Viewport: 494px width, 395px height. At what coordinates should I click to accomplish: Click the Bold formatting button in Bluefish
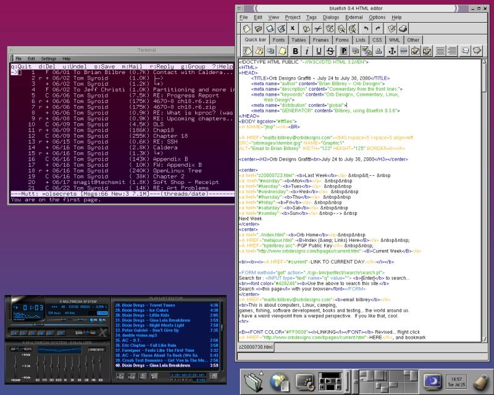[296, 51]
